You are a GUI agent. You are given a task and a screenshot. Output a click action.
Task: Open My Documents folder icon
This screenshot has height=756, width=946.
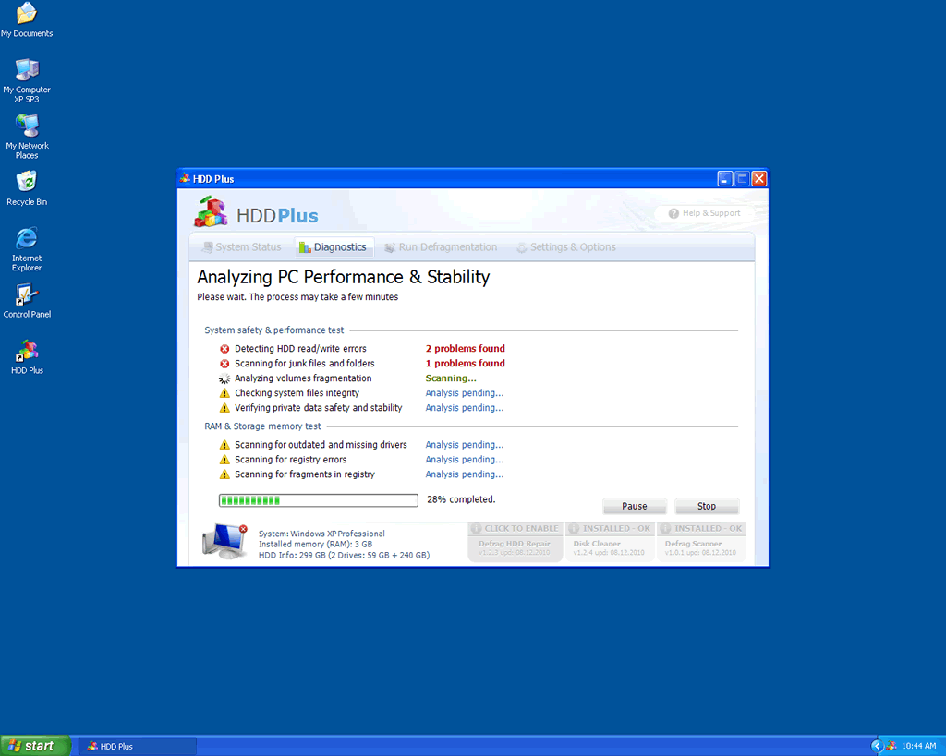click(27, 16)
